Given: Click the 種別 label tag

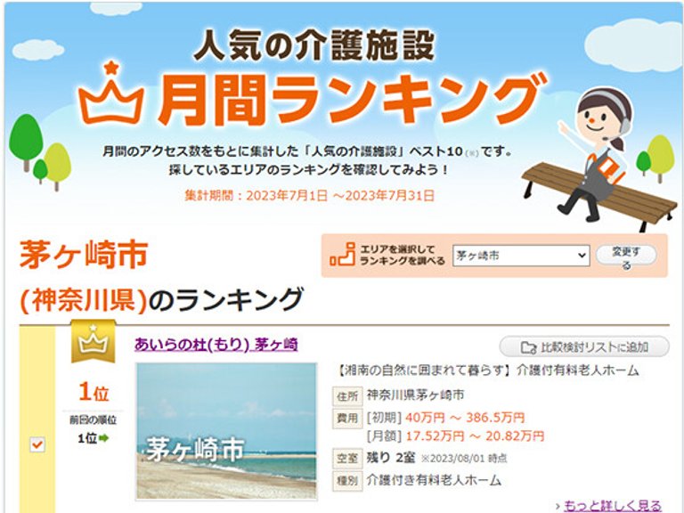Looking at the screenshot, I should click(347, 481).
